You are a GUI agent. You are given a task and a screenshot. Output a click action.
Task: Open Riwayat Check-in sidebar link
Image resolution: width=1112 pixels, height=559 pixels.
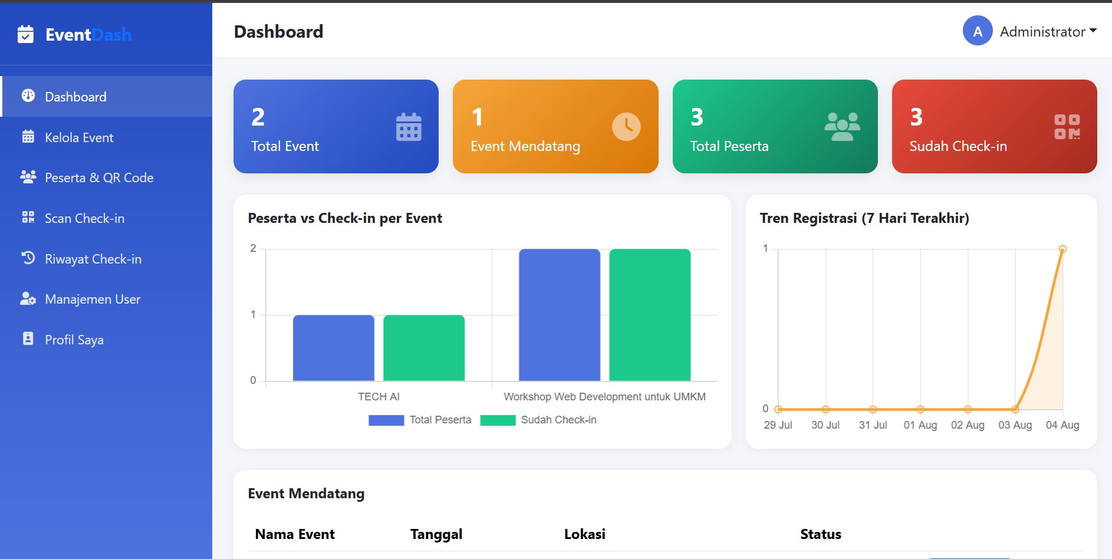(x=106, y=259)
